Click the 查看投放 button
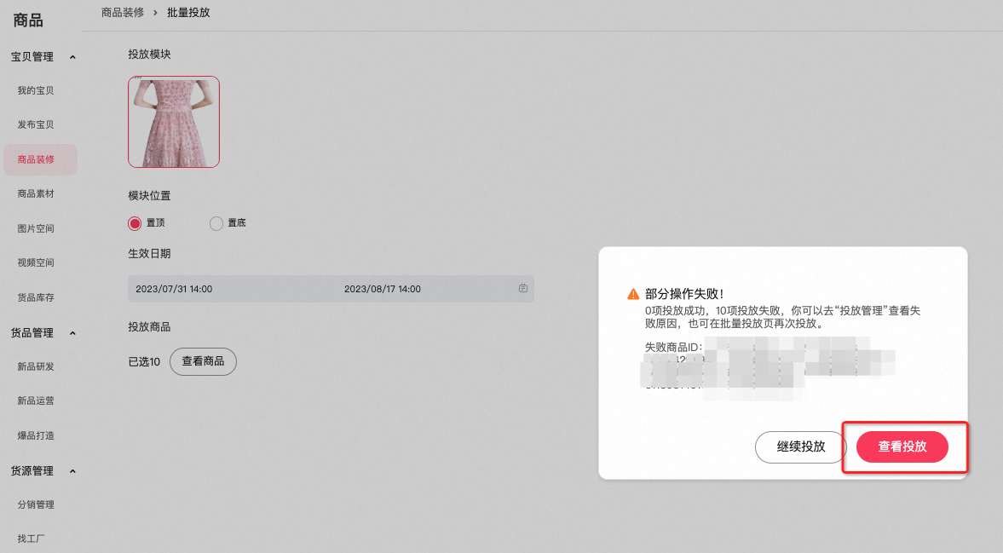Image resolution: width=1003 pixels, height=553 pixels. pyautogui.click(x=902, y=446)
